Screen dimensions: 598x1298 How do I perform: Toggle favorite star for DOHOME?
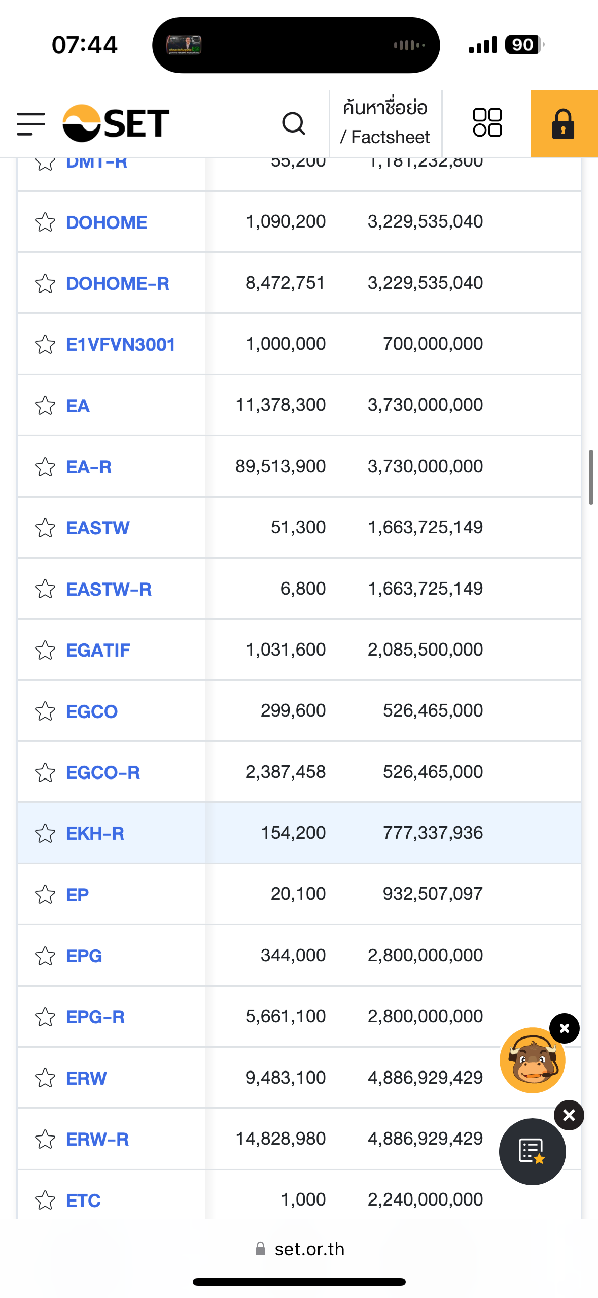tap(45, 222)
